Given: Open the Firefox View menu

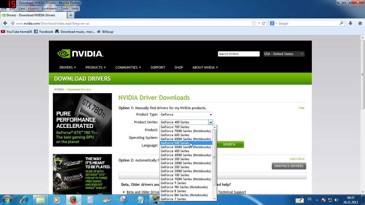Looking at the screenshot, I should tap(21, 9).
